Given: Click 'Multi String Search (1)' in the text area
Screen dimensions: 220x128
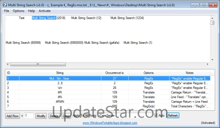Looking at the screenshot, I should [138, 43].
